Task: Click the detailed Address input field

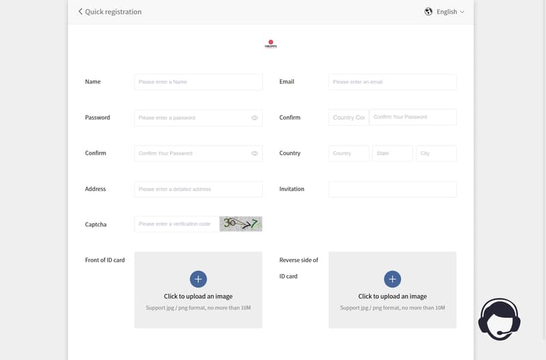Action: (x=199, y=189)
